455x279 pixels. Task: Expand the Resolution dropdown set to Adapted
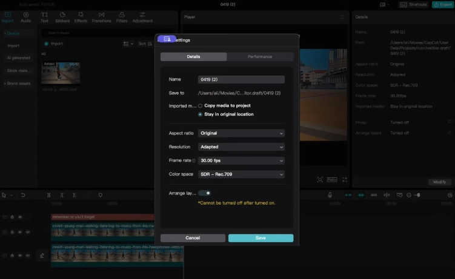(241, 147)
